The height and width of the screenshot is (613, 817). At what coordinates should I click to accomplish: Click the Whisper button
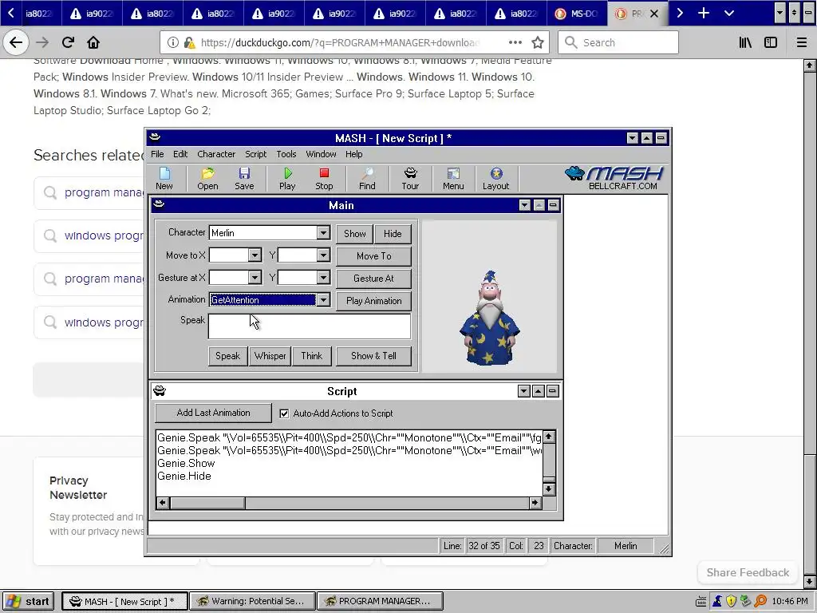[270, 356]
